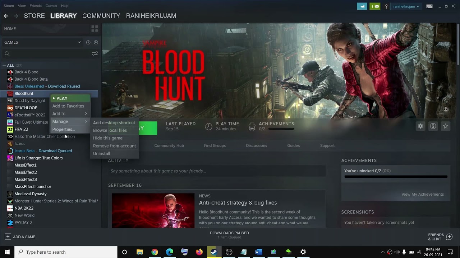Screen dimensions: 460x258
Task: Click Uninstall in the submenu
Action: 101,153
